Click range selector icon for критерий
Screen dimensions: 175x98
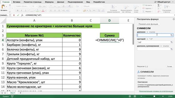click(x=172, y=42)
